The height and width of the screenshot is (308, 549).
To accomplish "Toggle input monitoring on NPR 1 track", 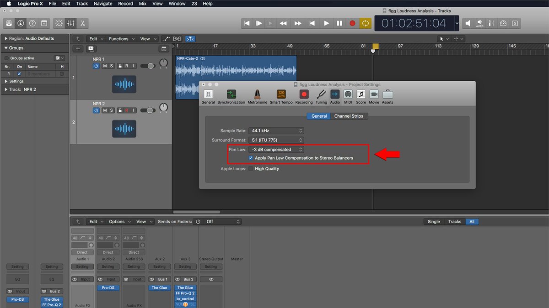I will click(133, 66).
